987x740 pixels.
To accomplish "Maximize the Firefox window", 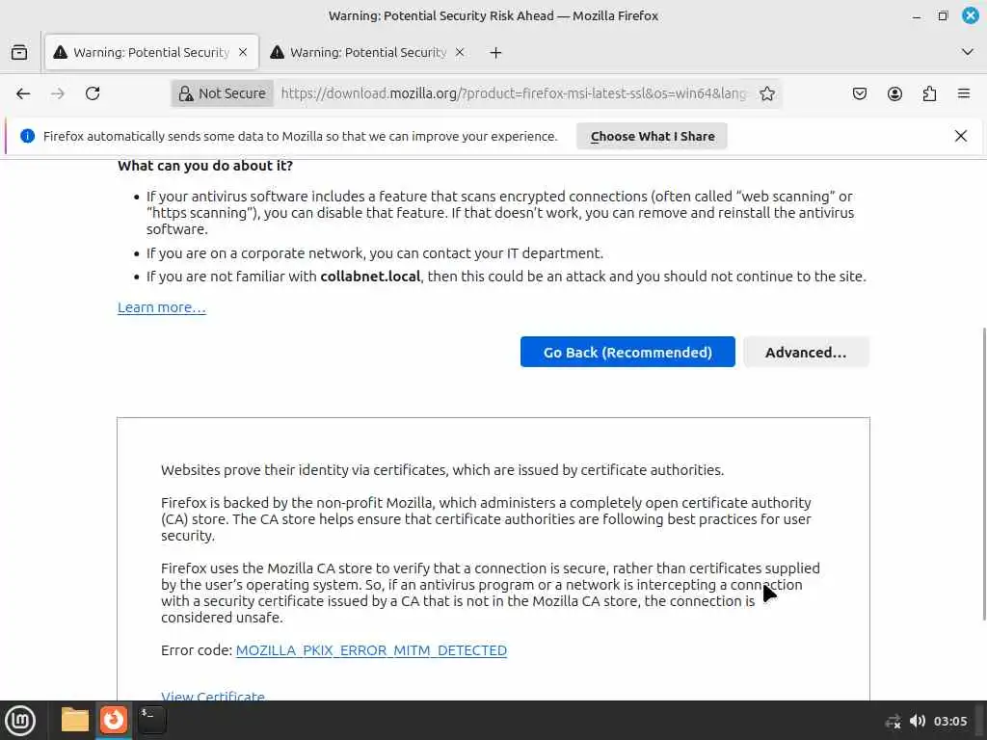I will click(943, 15).
